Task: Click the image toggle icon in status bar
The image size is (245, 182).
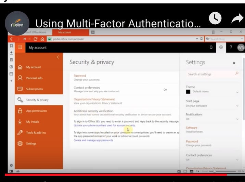Action: tap(191, 171)
